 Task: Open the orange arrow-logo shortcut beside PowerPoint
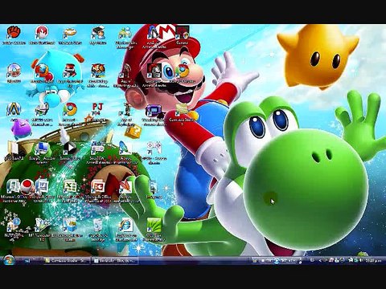(x=125, y=186)
